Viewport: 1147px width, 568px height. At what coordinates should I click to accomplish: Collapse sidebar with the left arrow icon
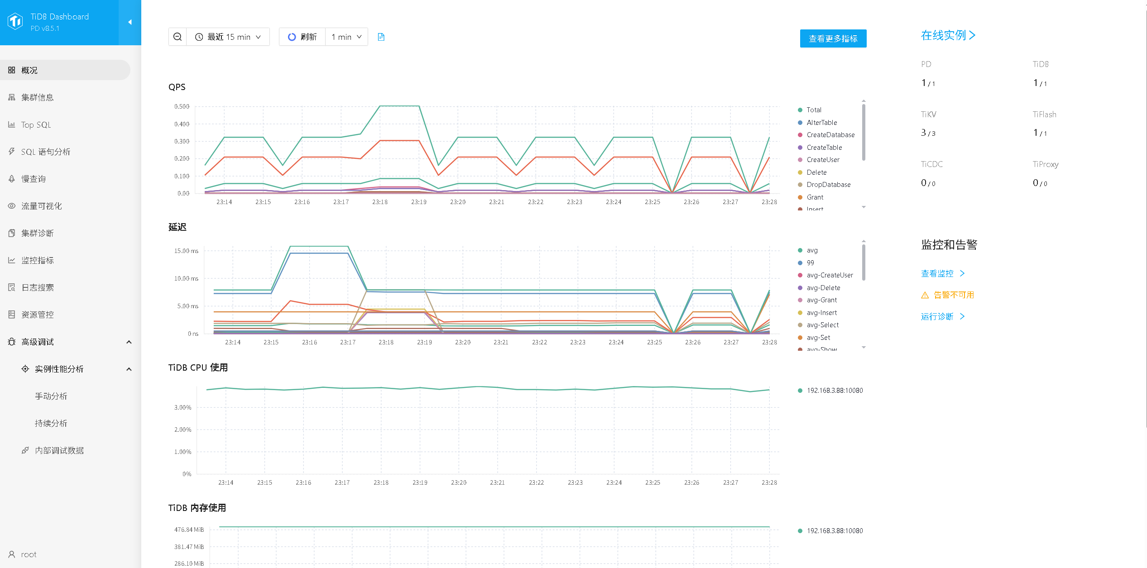130,22
